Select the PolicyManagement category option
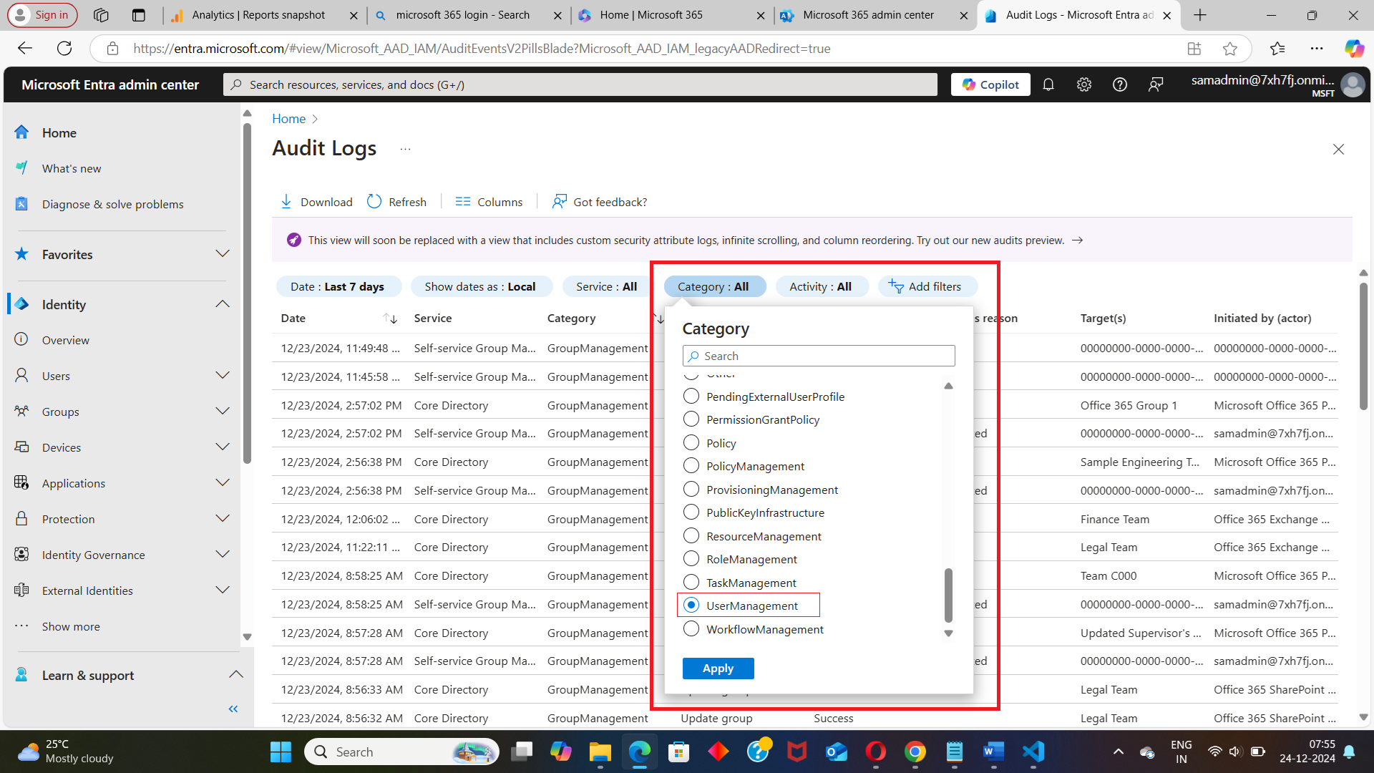The image size is (1374, 773). tap(691, 466)
